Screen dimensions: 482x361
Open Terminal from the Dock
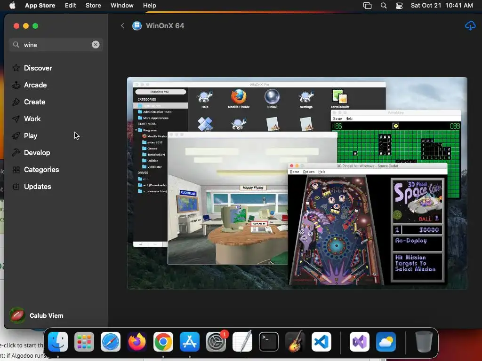(x=269, y=342)
